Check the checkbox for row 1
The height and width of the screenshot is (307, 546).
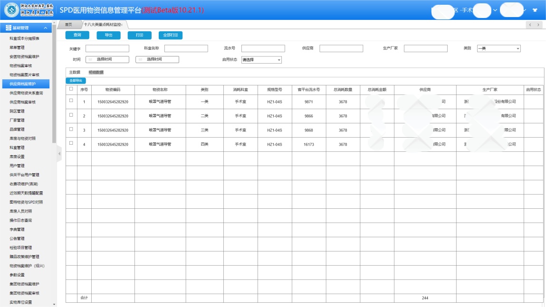click(71, 101)
